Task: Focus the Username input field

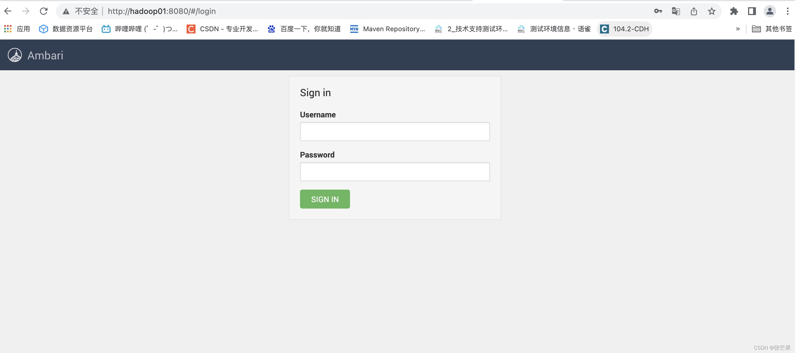Action: [x=395, y=132]
